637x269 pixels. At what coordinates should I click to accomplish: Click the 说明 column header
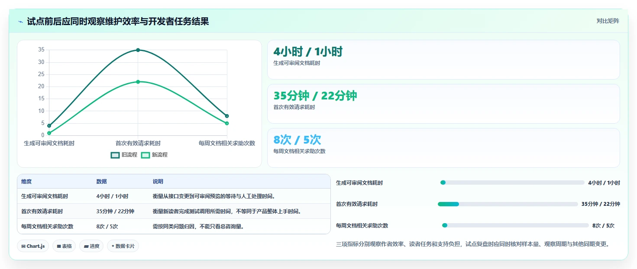[x=158, y=182]
